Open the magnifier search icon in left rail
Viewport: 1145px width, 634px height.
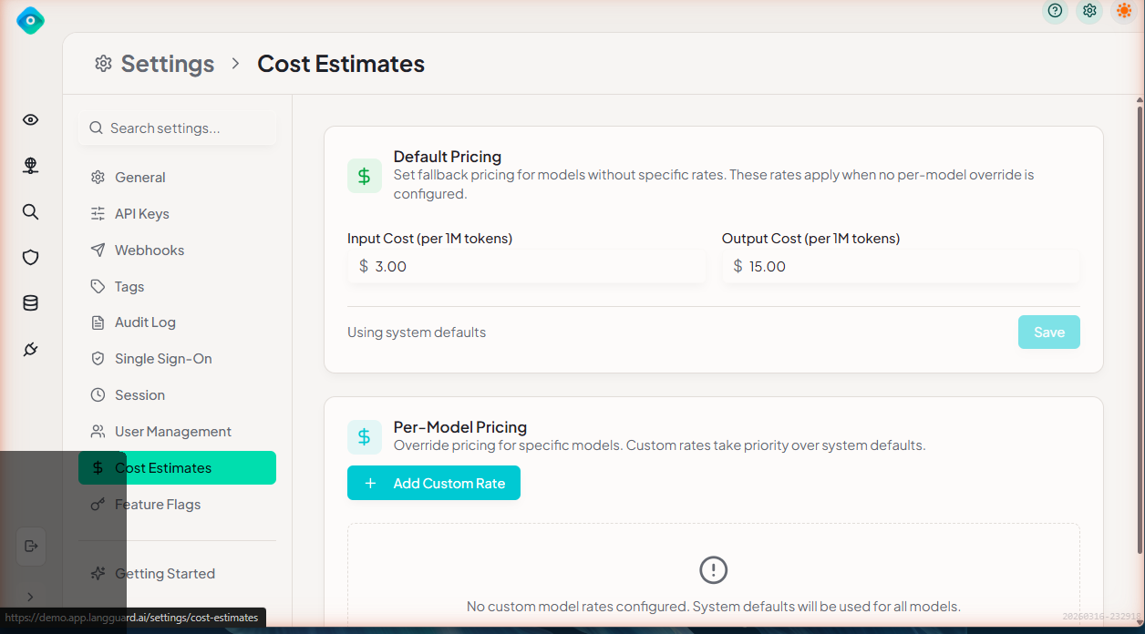[x=30, y=212]
